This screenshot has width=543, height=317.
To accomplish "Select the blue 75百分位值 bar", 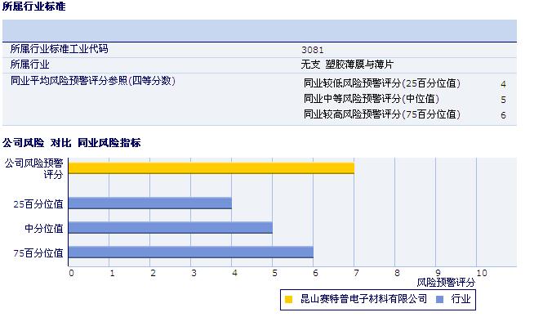I will [191, 252].
